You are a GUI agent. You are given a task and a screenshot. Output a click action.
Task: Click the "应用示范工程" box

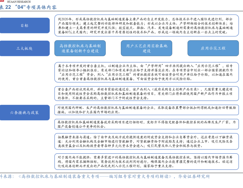point(213,48)
